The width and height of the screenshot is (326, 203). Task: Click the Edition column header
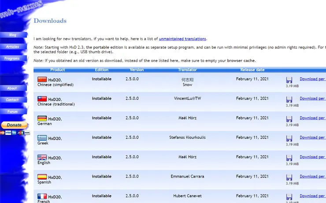coord(102,70)
